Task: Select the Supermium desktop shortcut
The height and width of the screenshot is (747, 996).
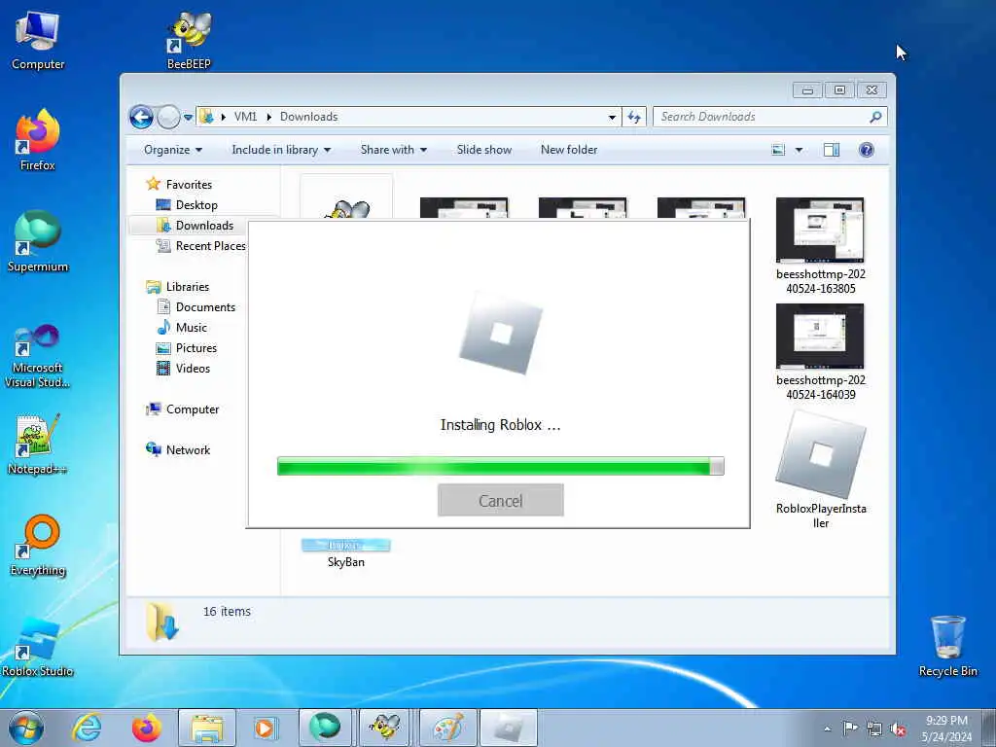Action: pos(38,241)
